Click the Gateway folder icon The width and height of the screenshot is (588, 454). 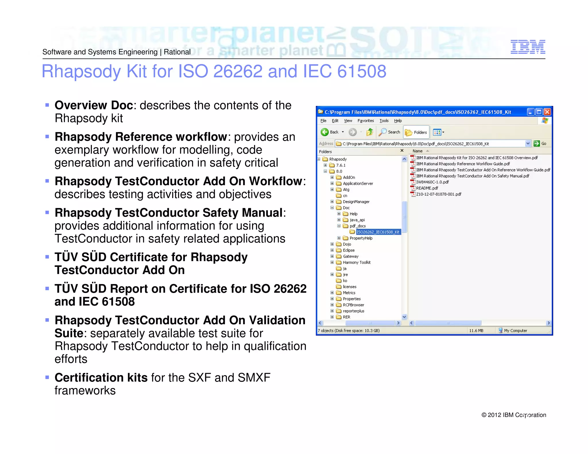[x=339, y=256]
